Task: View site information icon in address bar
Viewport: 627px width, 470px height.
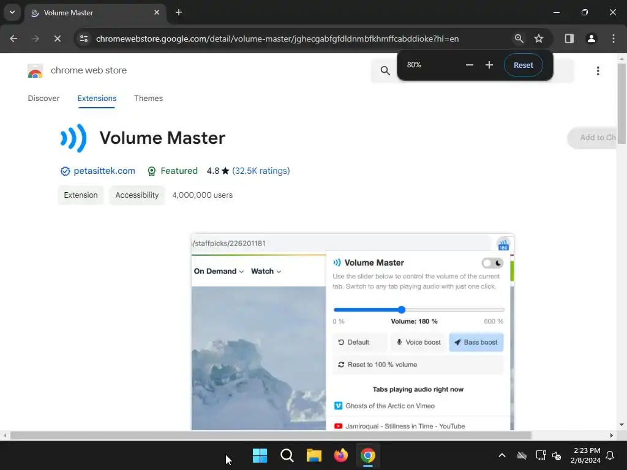Action: (84, 39)
